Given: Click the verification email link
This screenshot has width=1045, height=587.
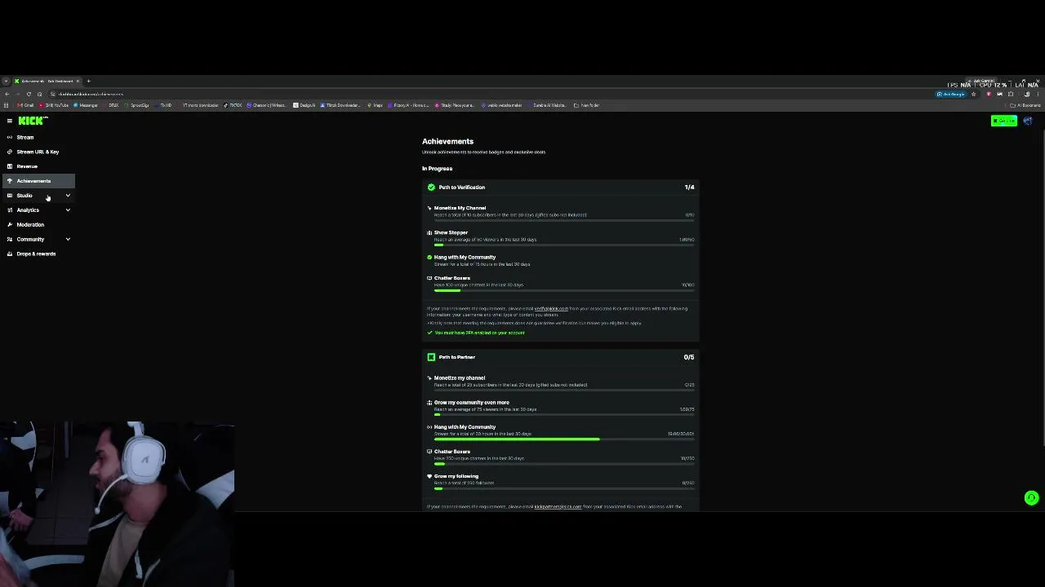Looking at the screenshot, I should pyautogui.click(x=551, y=309).
